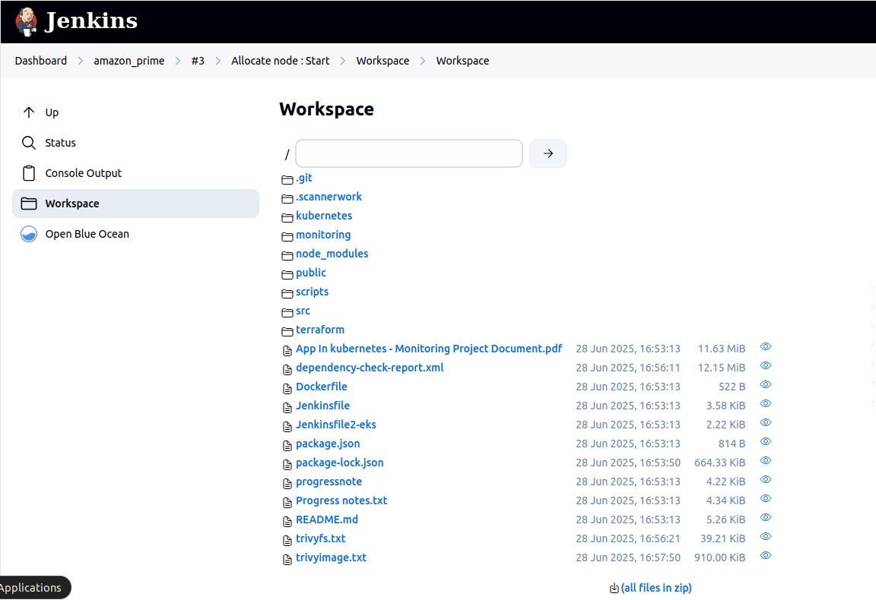The height and width of the screenshot is (600, 876).
Task: Click the file icon beside Dockerfile
Action: click(287, 388)
